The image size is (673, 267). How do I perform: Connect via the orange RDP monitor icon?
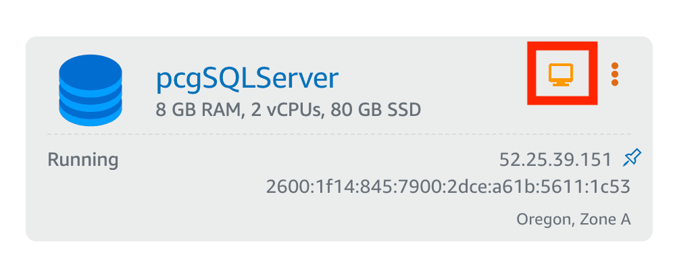tap(561, 74)
